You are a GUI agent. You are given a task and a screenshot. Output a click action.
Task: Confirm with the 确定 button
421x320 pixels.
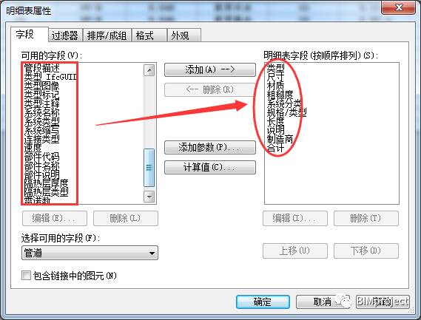click(263, 302)
